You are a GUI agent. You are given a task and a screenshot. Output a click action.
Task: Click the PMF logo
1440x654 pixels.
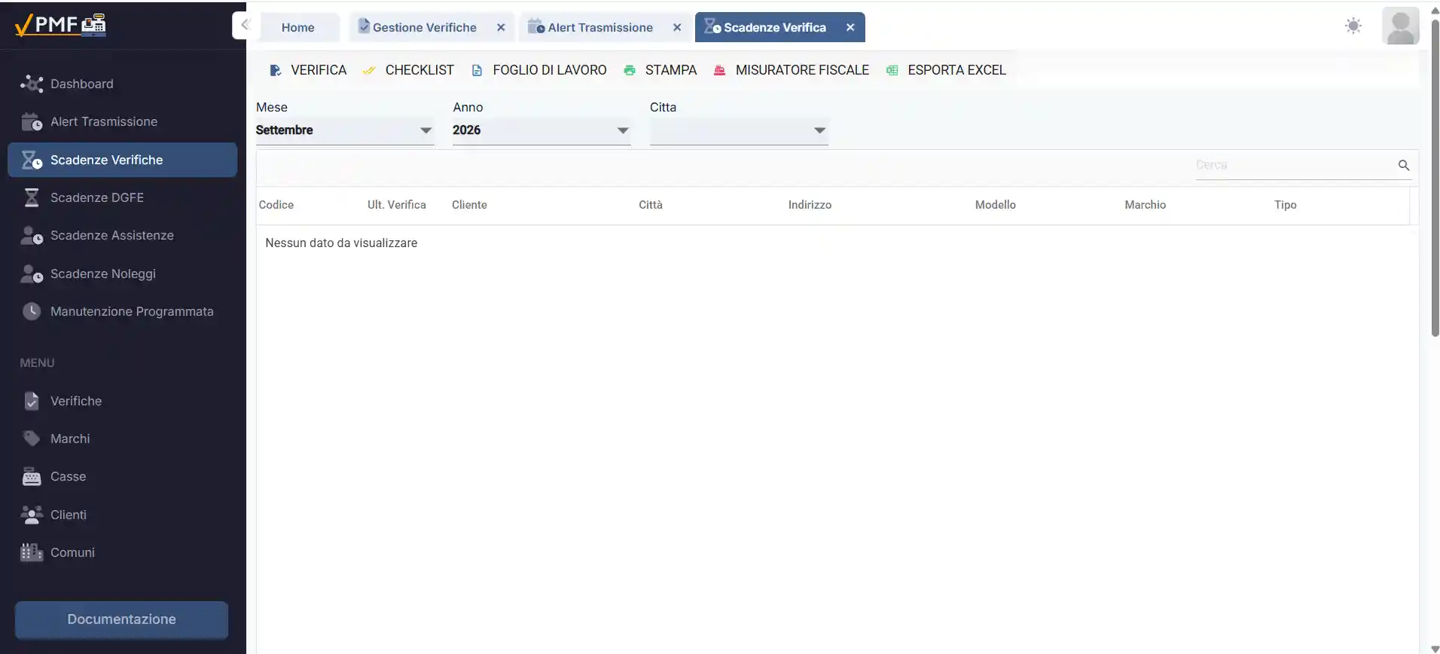[60, 25]
